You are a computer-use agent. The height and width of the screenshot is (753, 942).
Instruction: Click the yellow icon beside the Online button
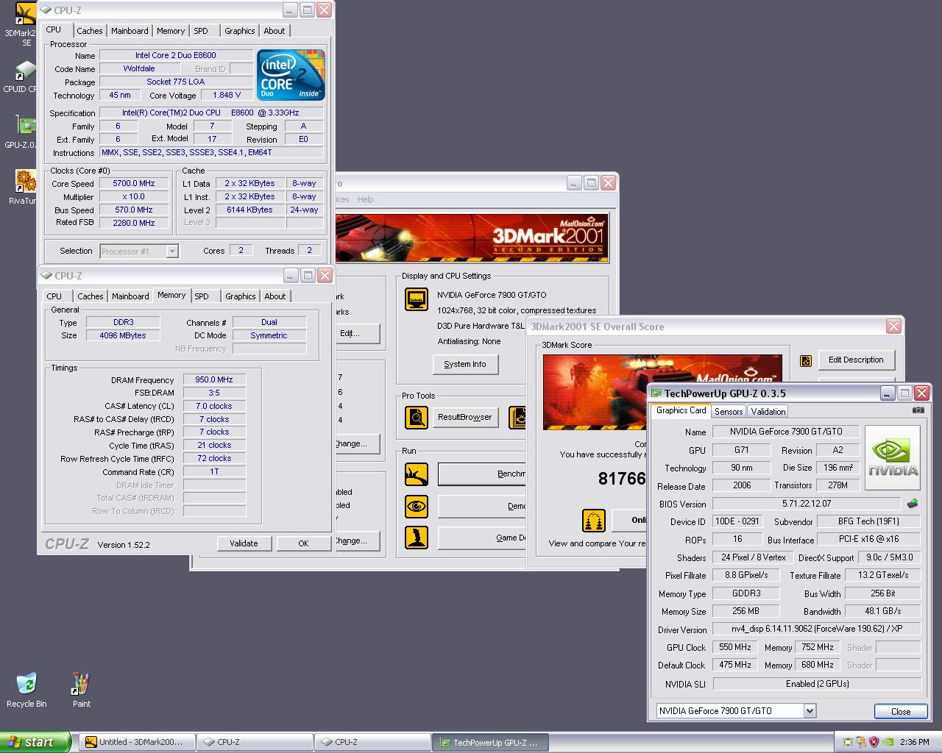(x=593, y=521)
